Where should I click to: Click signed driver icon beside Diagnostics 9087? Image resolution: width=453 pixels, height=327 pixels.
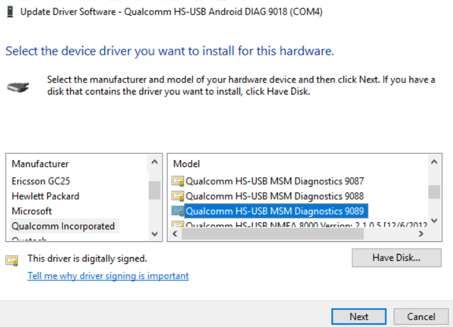click(x=178, y=181)
